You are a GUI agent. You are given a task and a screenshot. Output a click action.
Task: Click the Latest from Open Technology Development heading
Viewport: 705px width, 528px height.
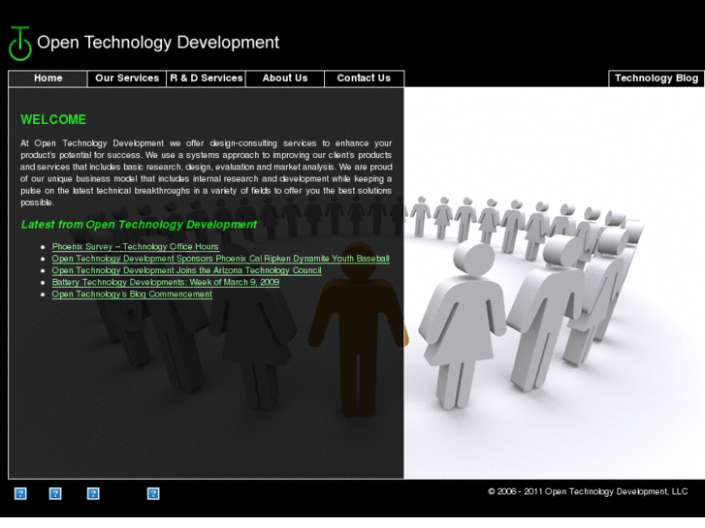(139, 224)
